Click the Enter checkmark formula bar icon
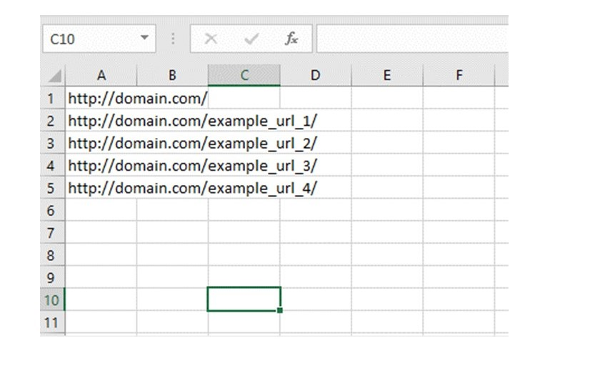This screenshot has height=376, width=590. [x=251, y=39]
